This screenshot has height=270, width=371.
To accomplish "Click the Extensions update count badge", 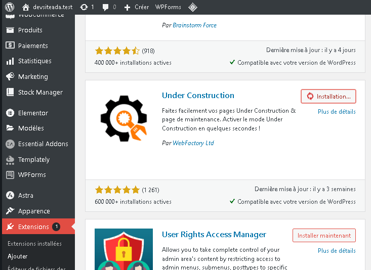I will pyautogui.click(x=56, y=227).
